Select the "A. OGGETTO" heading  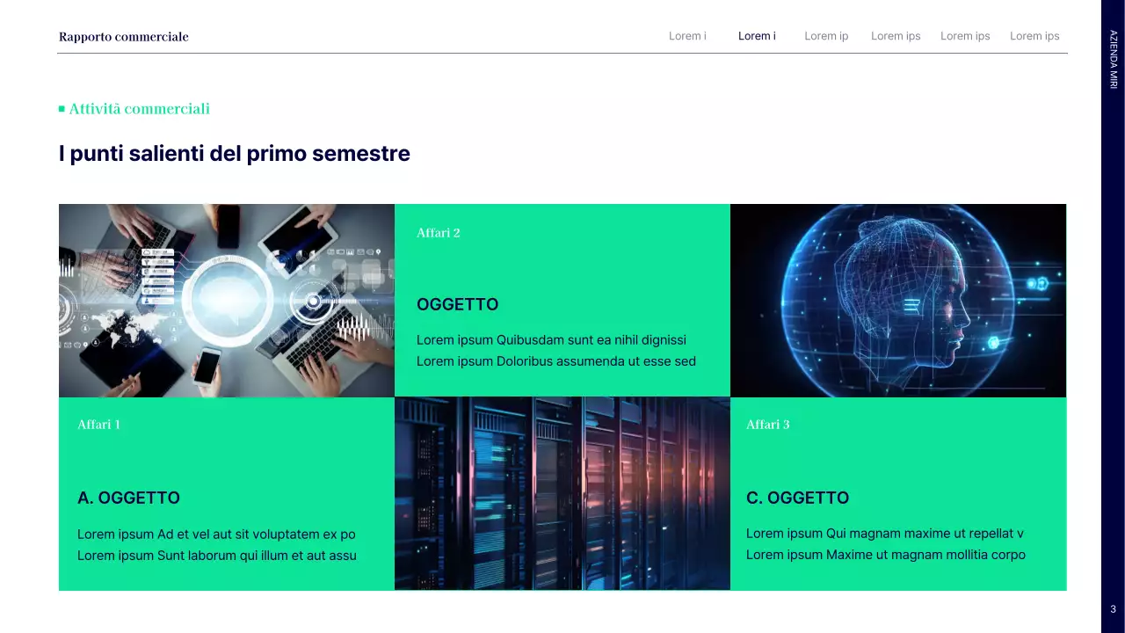128,498
